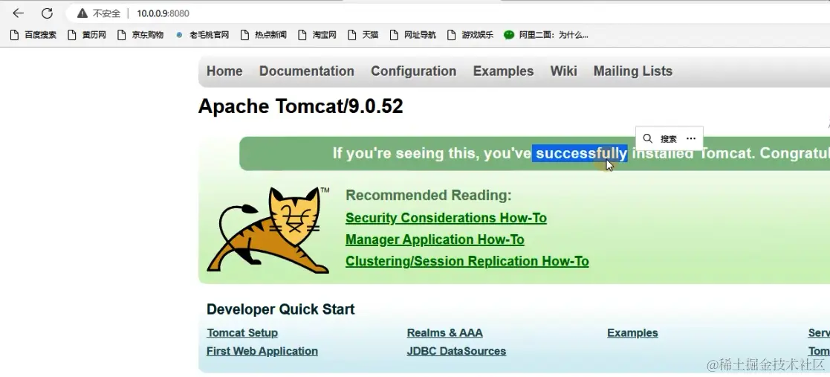Open Manager Application How-To link
Image resolution: width=830 pixels, height=377 pixels.
pos(435,240)
